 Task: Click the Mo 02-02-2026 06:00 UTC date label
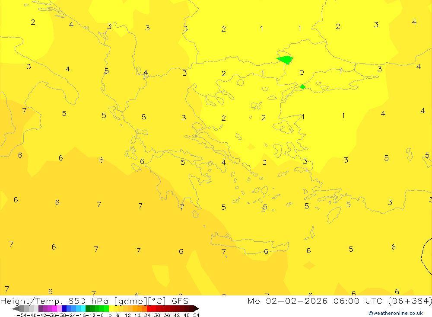(x=316, y=301)
